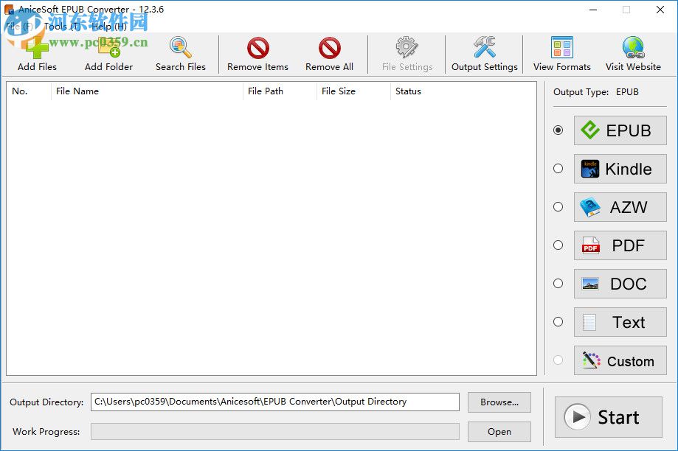Select the Custom output format
The image size is (678, 451).
[x=620, y=360]
